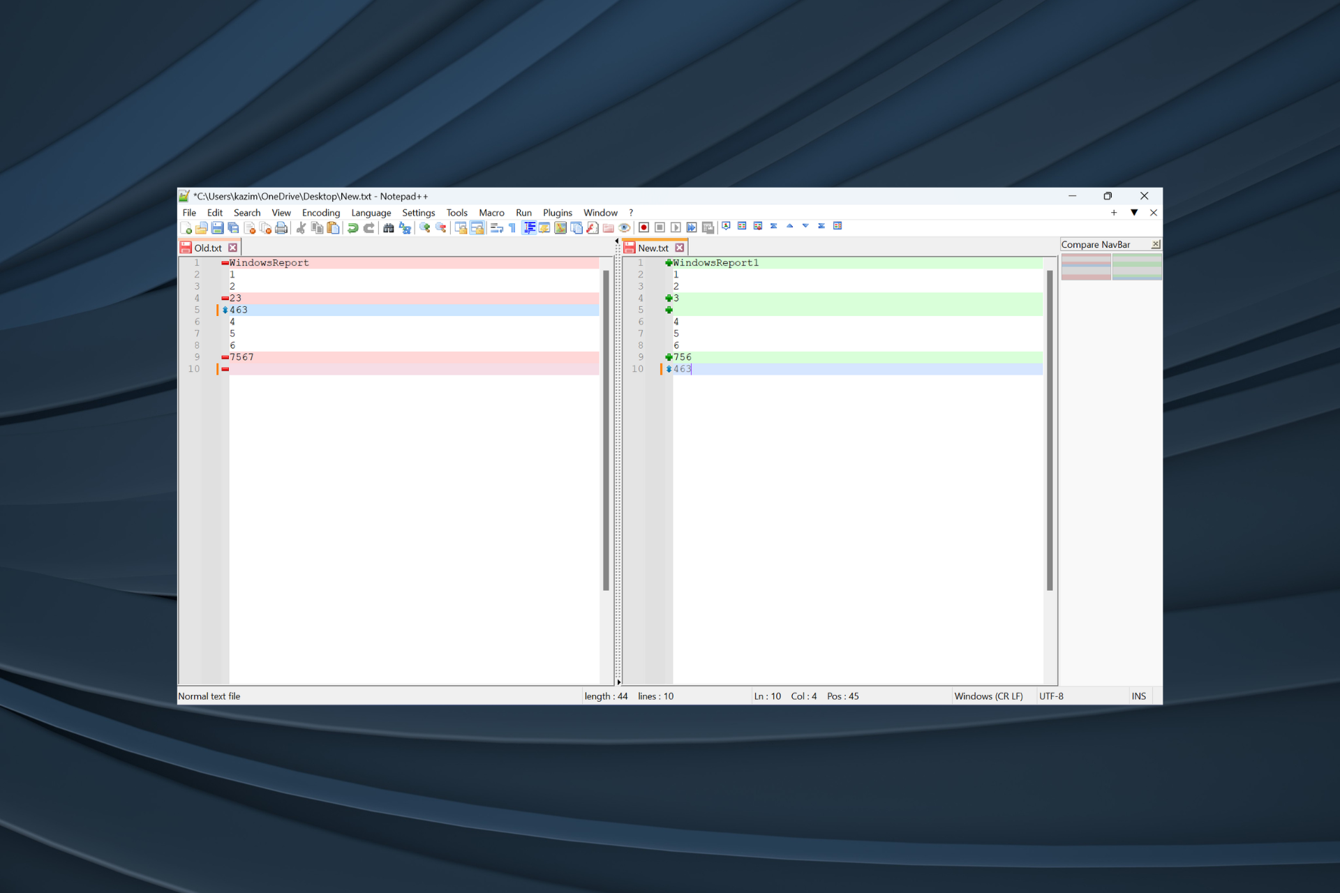Click the plus button near menu bar
Image resolution: width=1340 pixels, height=893 pixels.
click(x=1114, y=213)
